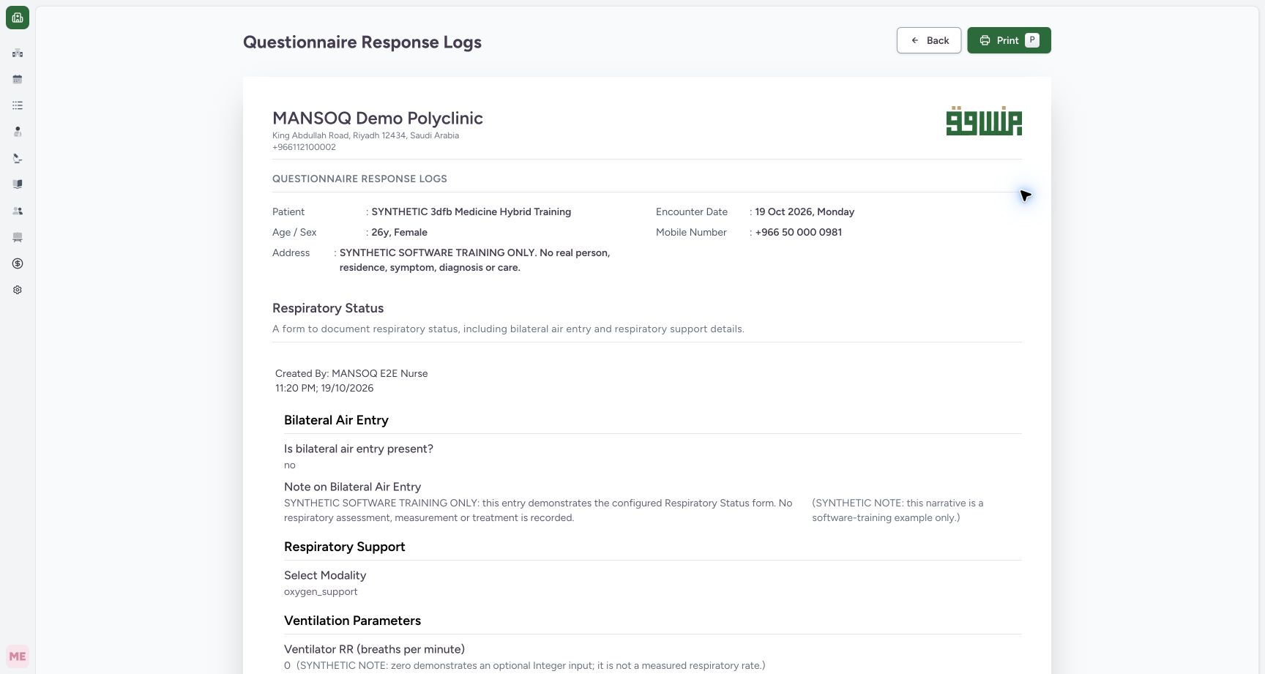The image size is (1265, 674).
Task: Open the open-book icon in sidebar
Action: (18, 184)
